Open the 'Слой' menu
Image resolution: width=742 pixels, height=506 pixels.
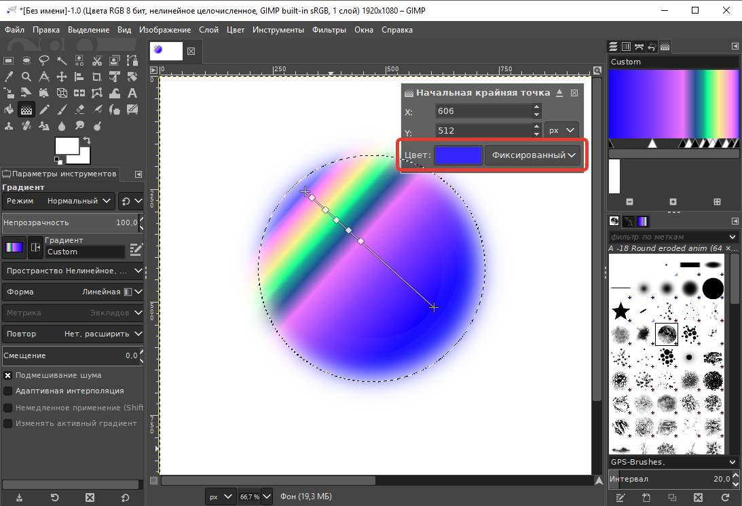(208, 30)
